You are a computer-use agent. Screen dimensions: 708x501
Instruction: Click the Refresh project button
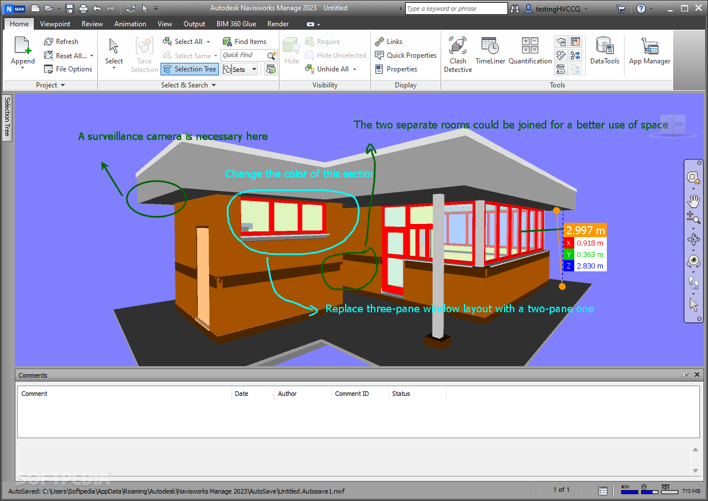coord(61,42)
